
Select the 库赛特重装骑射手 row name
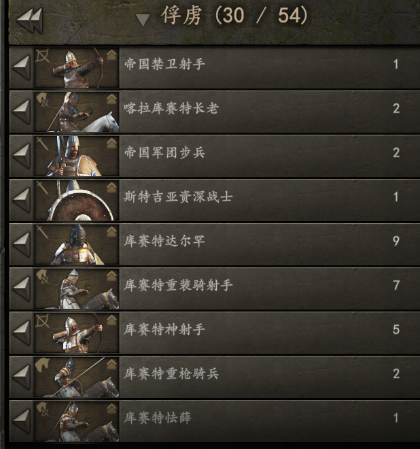(x=178, y=286)
